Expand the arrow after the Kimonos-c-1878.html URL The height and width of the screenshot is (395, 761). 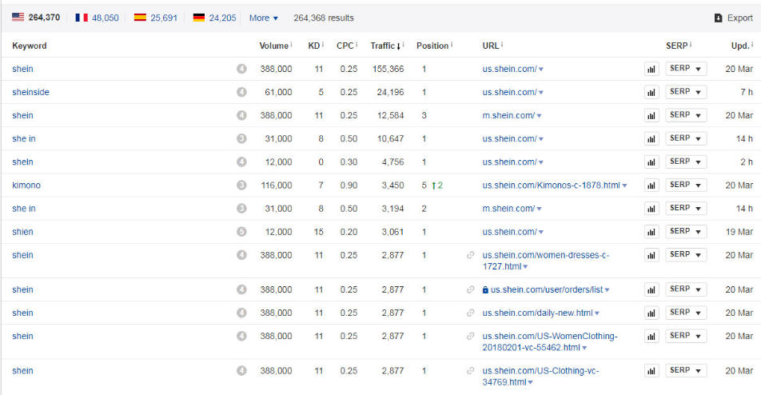(x=624, y=186)
